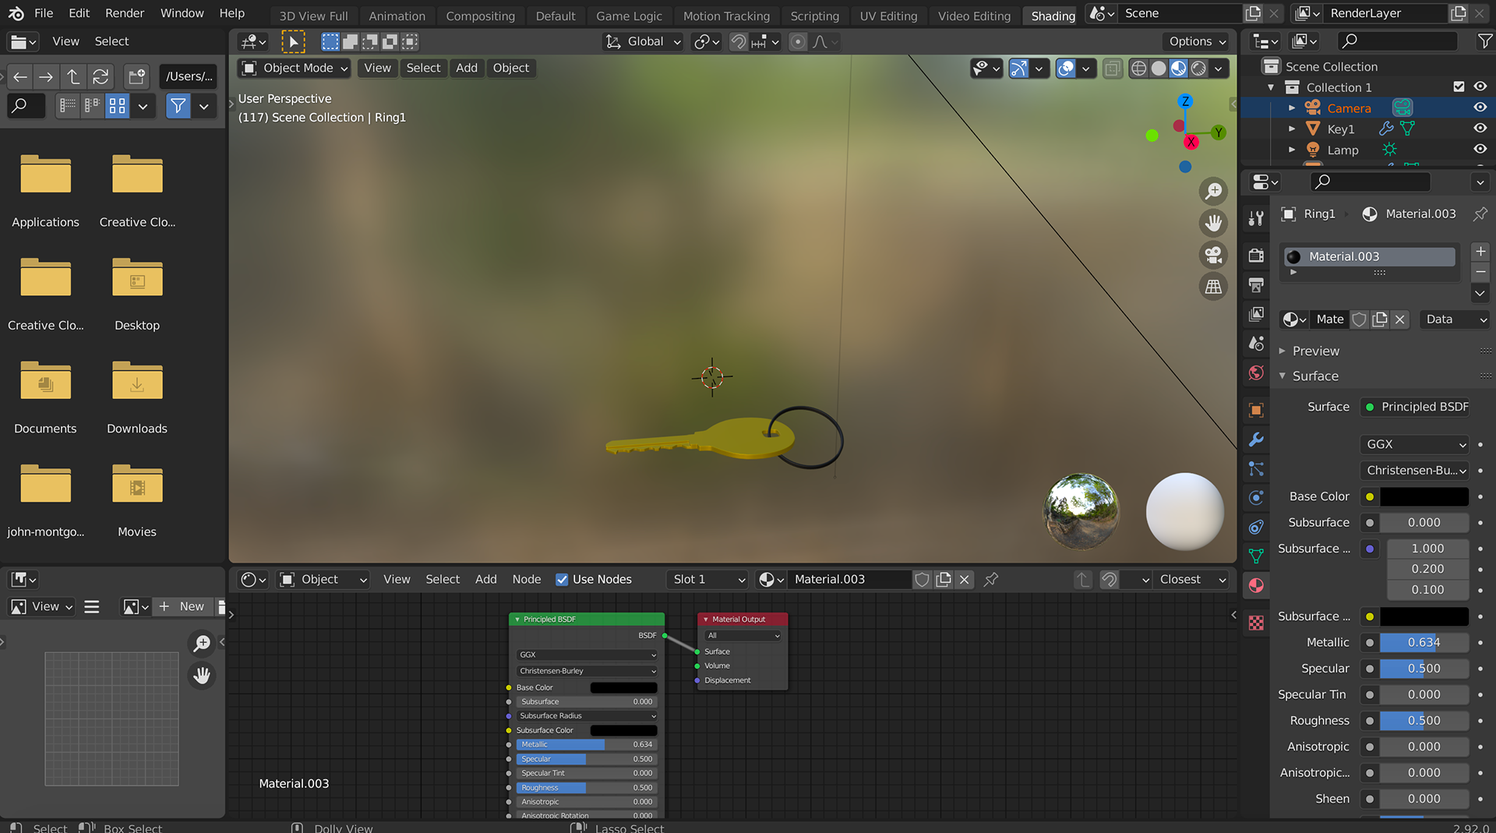Remove material slot with minus button
1496x833 pixels.
tap(1480, 272)
